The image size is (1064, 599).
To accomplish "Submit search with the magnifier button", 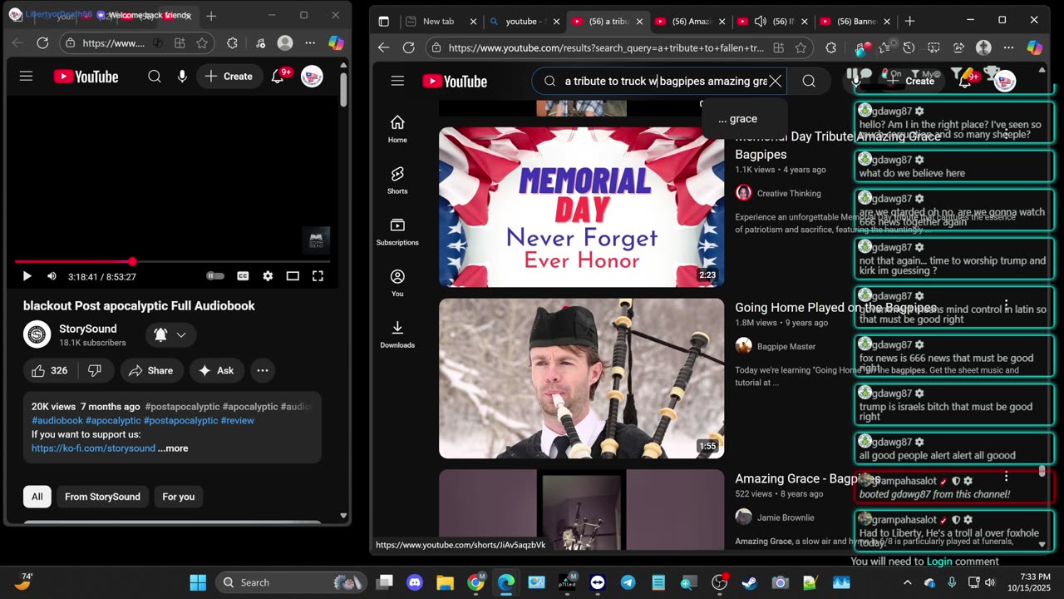I will (809, 81).
